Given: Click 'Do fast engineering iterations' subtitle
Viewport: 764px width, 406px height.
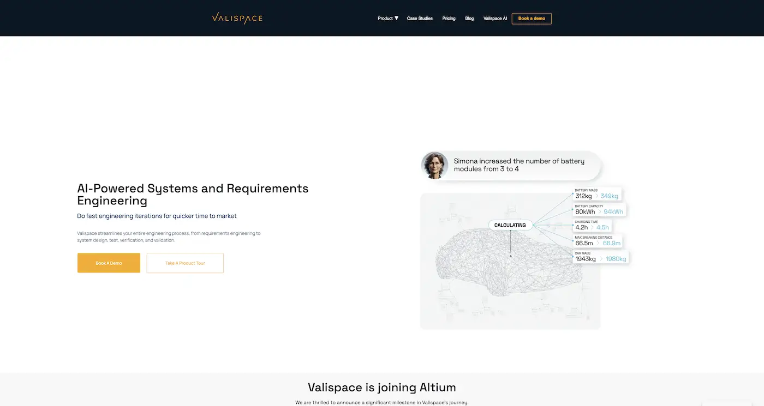Looking at the screenshot, I should coord(157,216).
